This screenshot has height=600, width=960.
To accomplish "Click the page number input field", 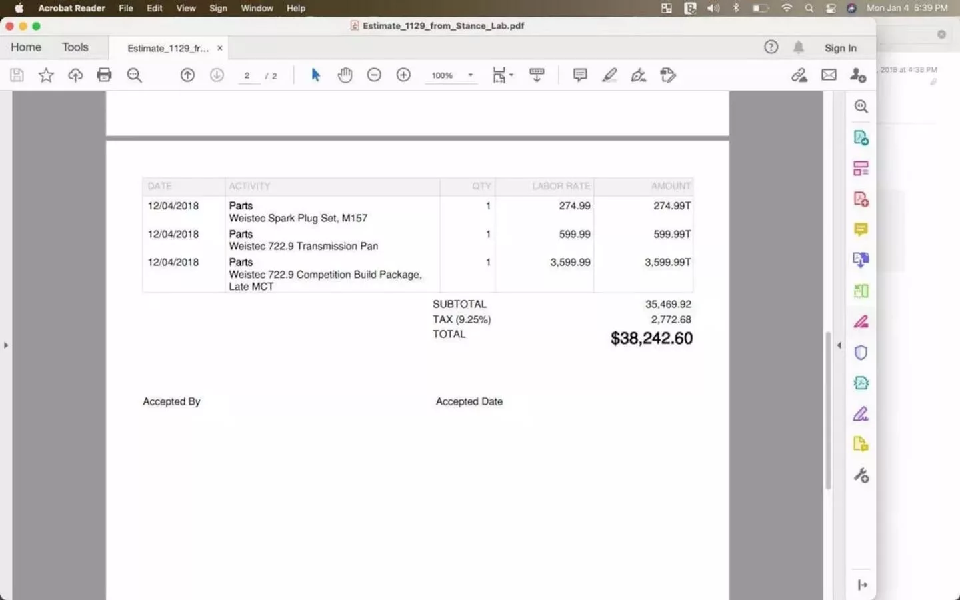I will 247,75.
